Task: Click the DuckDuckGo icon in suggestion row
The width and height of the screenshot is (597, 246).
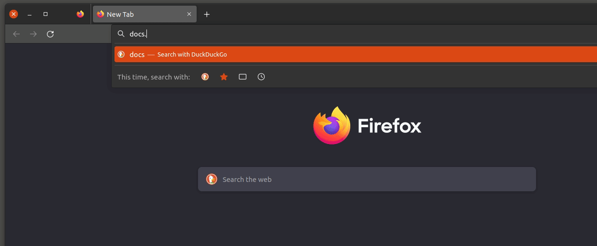Action: [121, 54]
